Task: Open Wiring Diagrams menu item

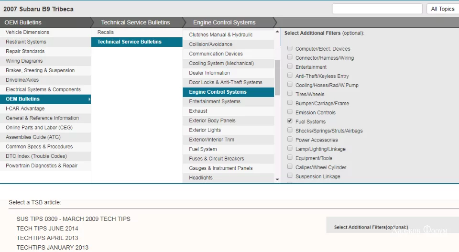Action: point(45,61)
